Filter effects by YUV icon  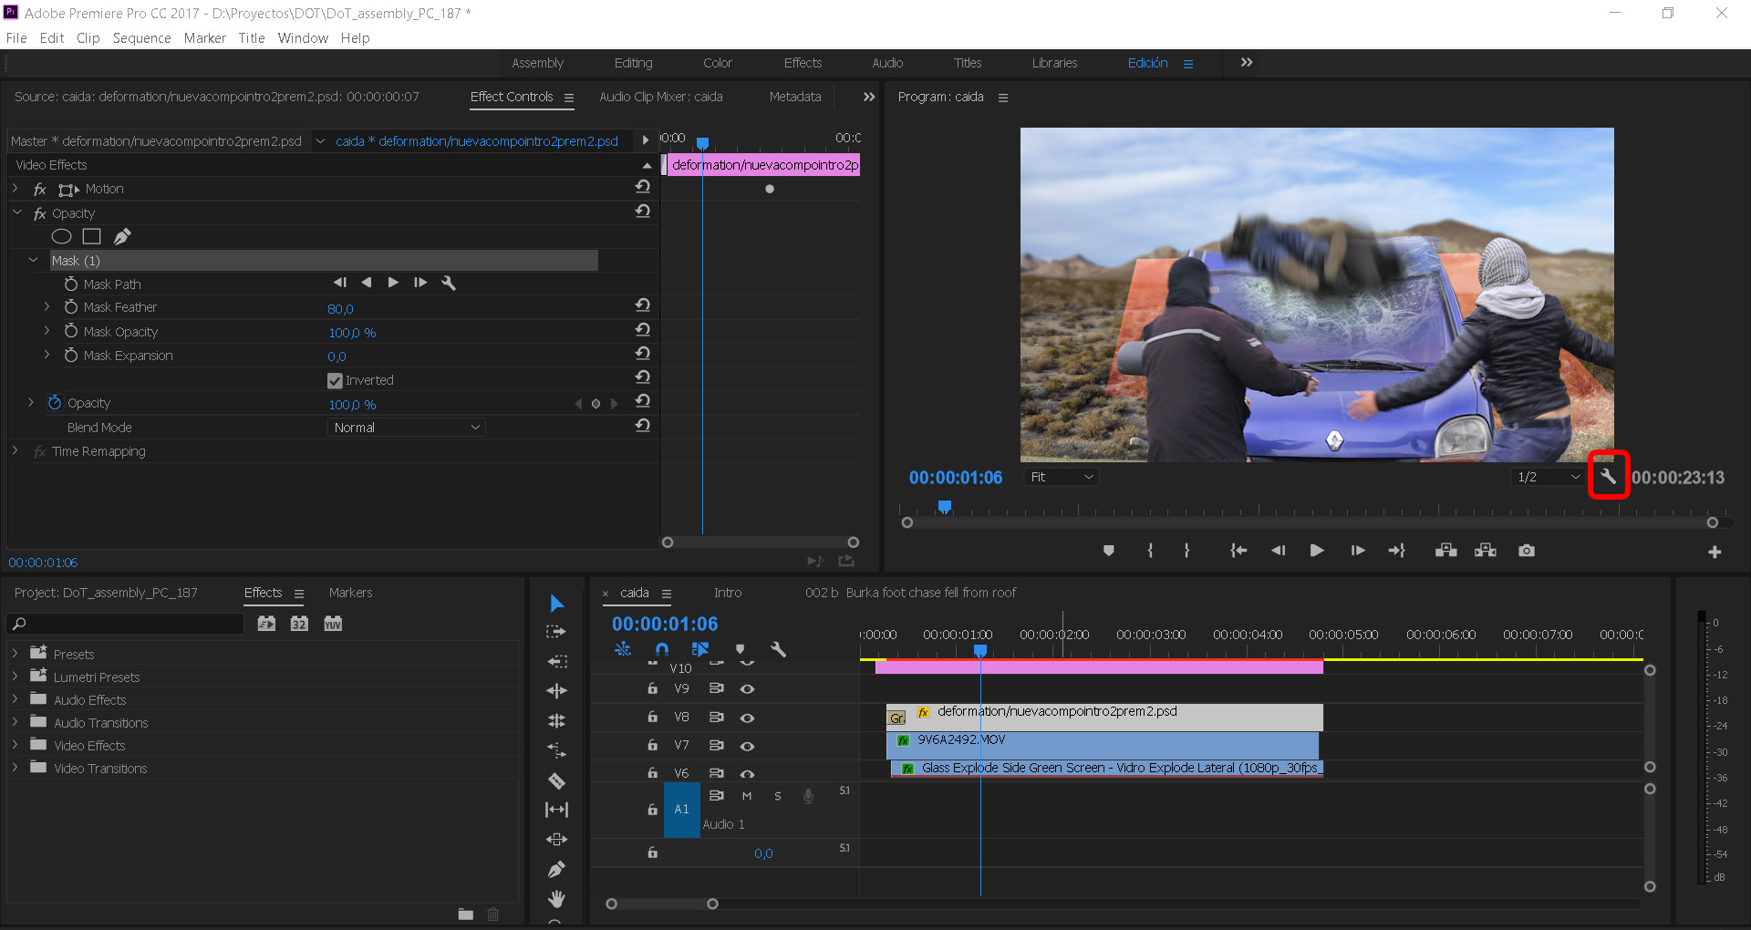[x=333, y=624]
